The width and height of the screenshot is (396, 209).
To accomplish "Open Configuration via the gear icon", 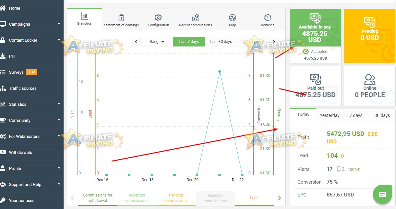I will pyautogui.click(x=158, y=18).
